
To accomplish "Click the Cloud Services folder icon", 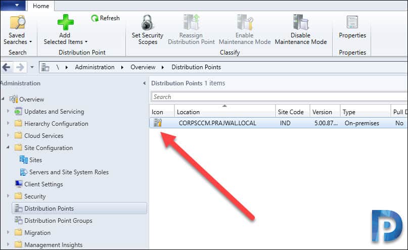I will coord(18,135).
